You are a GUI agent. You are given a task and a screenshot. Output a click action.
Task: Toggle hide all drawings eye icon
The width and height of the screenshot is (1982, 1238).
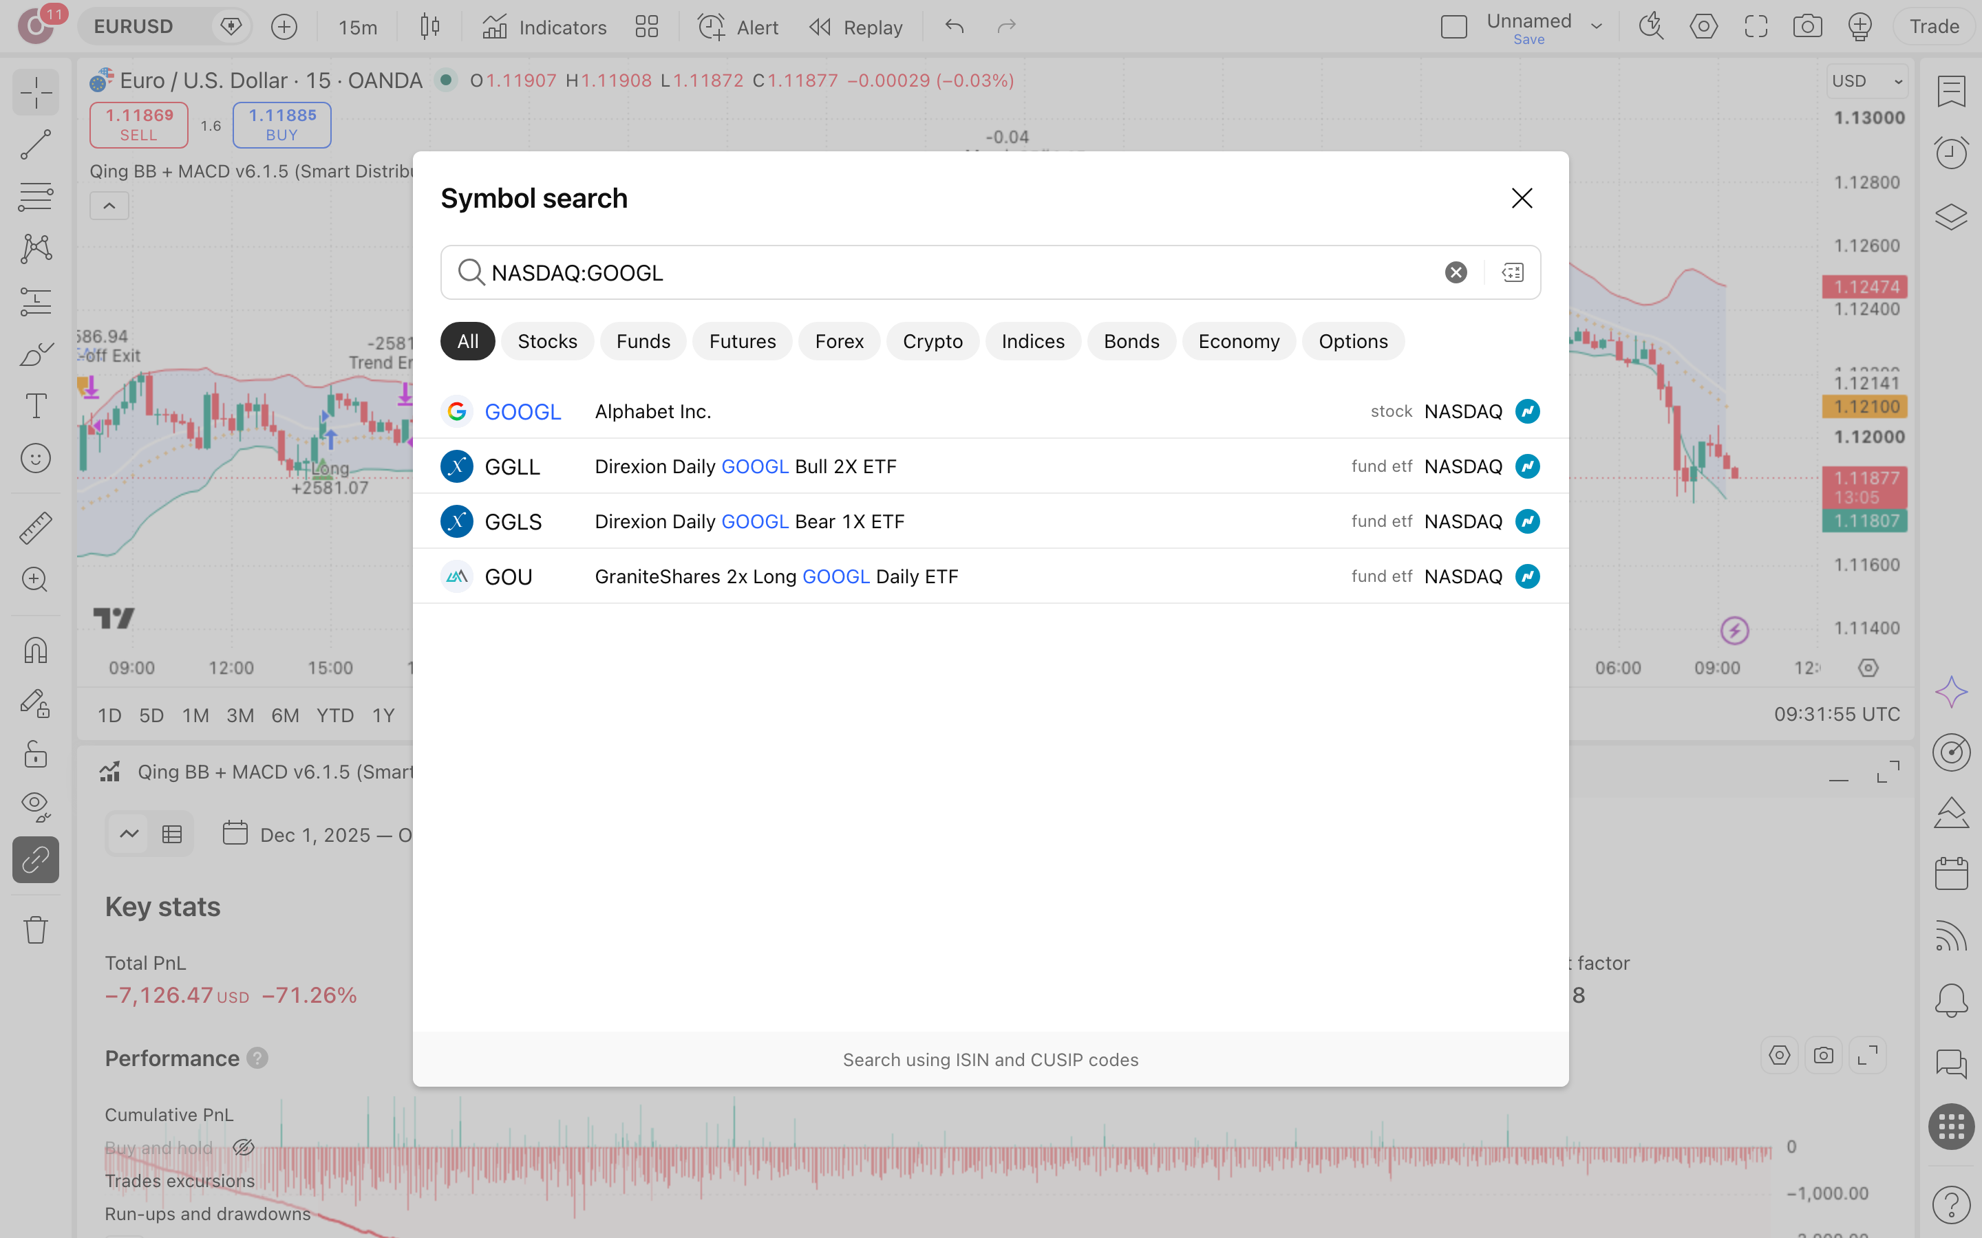(x=35, y=807)
